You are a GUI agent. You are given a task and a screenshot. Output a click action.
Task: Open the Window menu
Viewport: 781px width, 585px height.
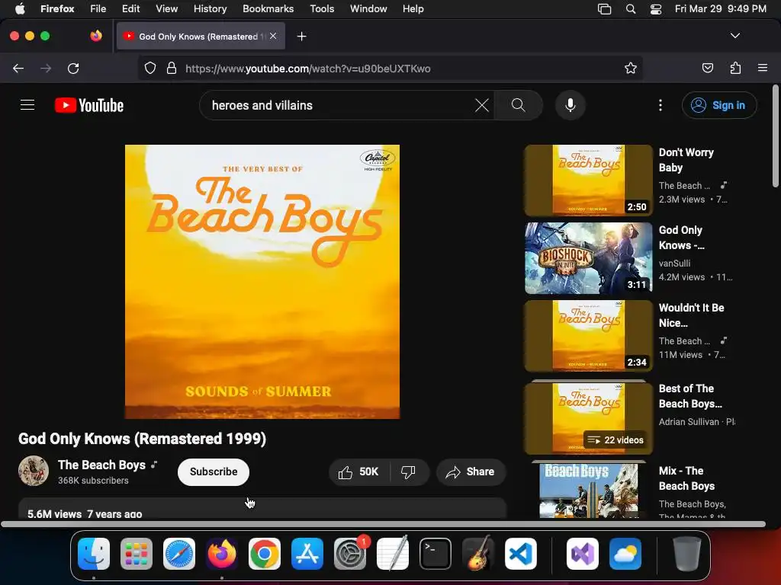click(x=368, y=9)
